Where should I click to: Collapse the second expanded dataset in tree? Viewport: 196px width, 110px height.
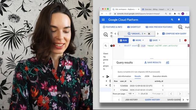coord(106,86)
